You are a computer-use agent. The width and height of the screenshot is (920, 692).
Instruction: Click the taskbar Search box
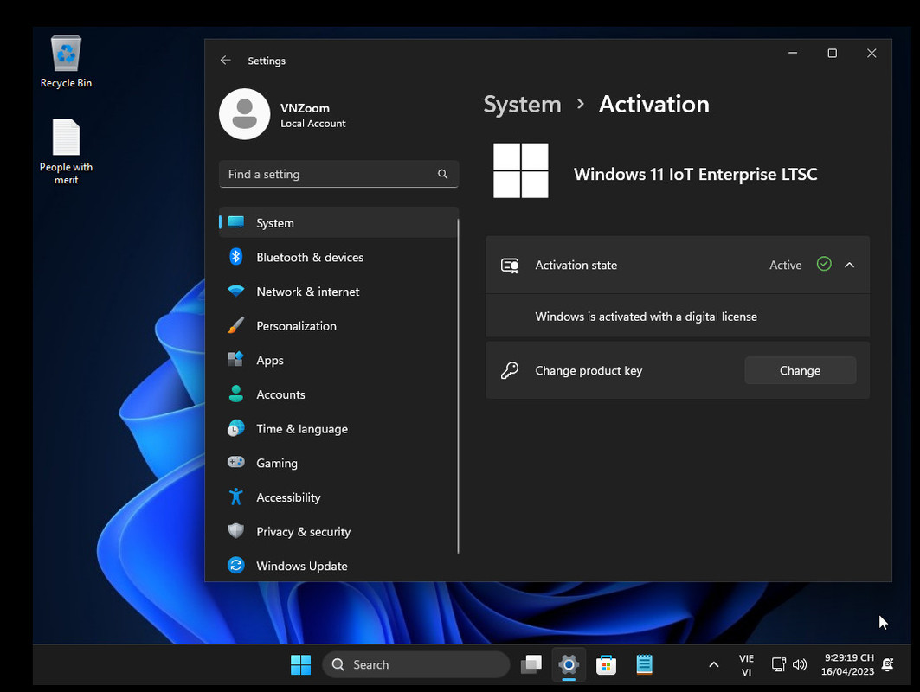tap(416, 664)
